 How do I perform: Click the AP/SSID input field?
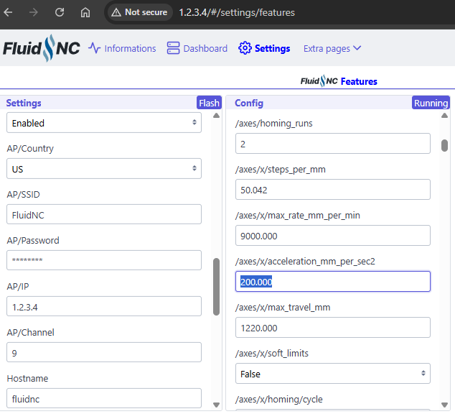coord(104,215)
